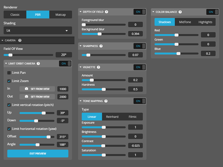Click the Field Of View slider handle

(x=10, y=55)
